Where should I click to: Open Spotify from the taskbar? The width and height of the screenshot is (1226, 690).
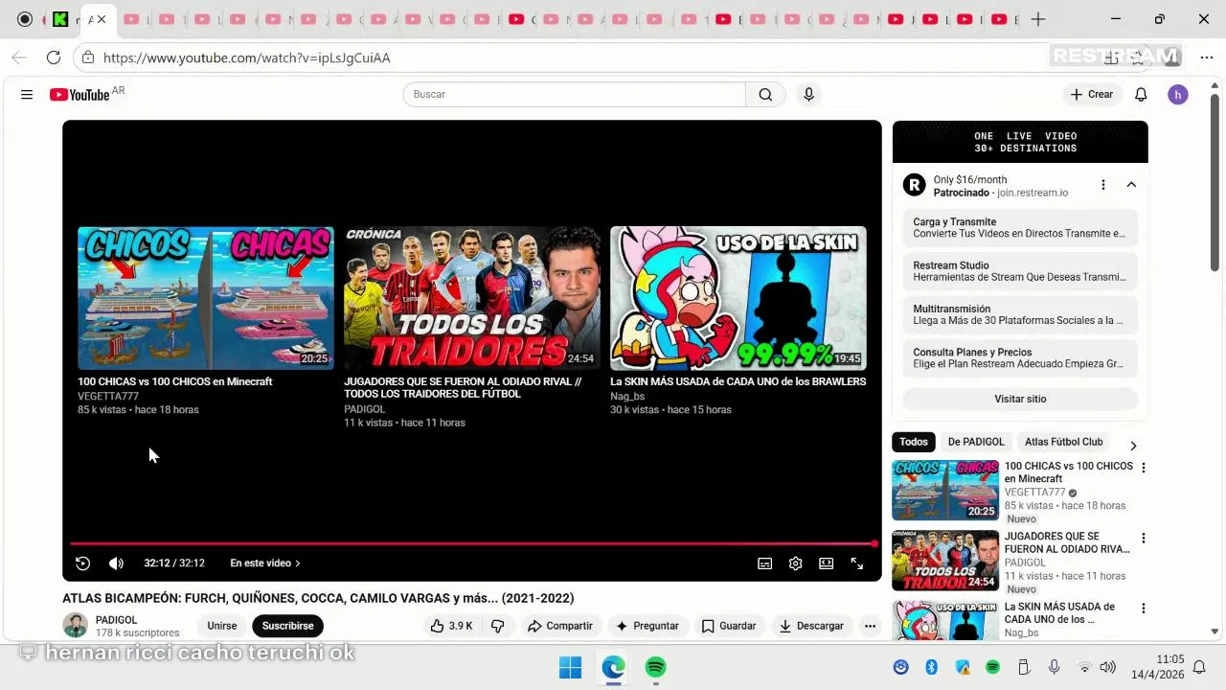656,667
